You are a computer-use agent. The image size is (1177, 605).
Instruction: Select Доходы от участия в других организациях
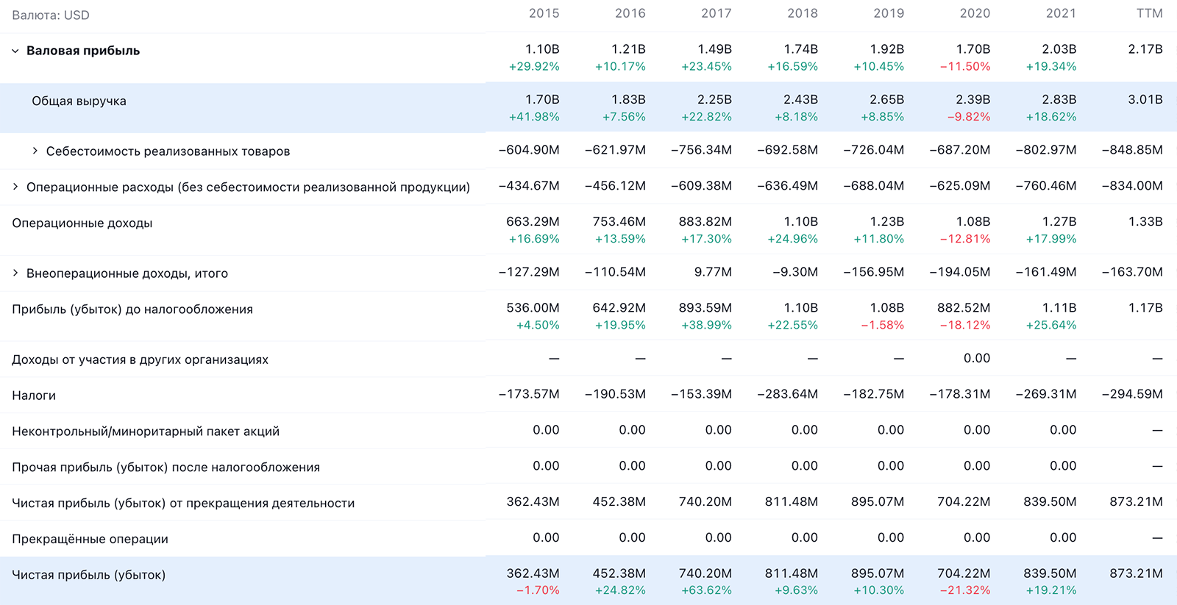pyautogui.click(x=140, y=359)
